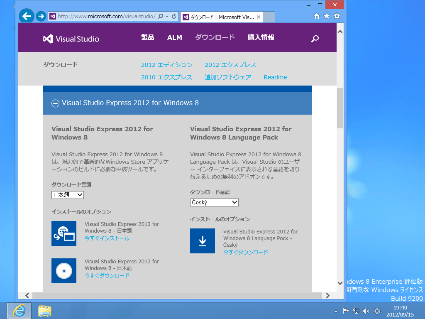Open the 製品 menu
This screenshot has height=319, width=425.
(x=147, y=37)
